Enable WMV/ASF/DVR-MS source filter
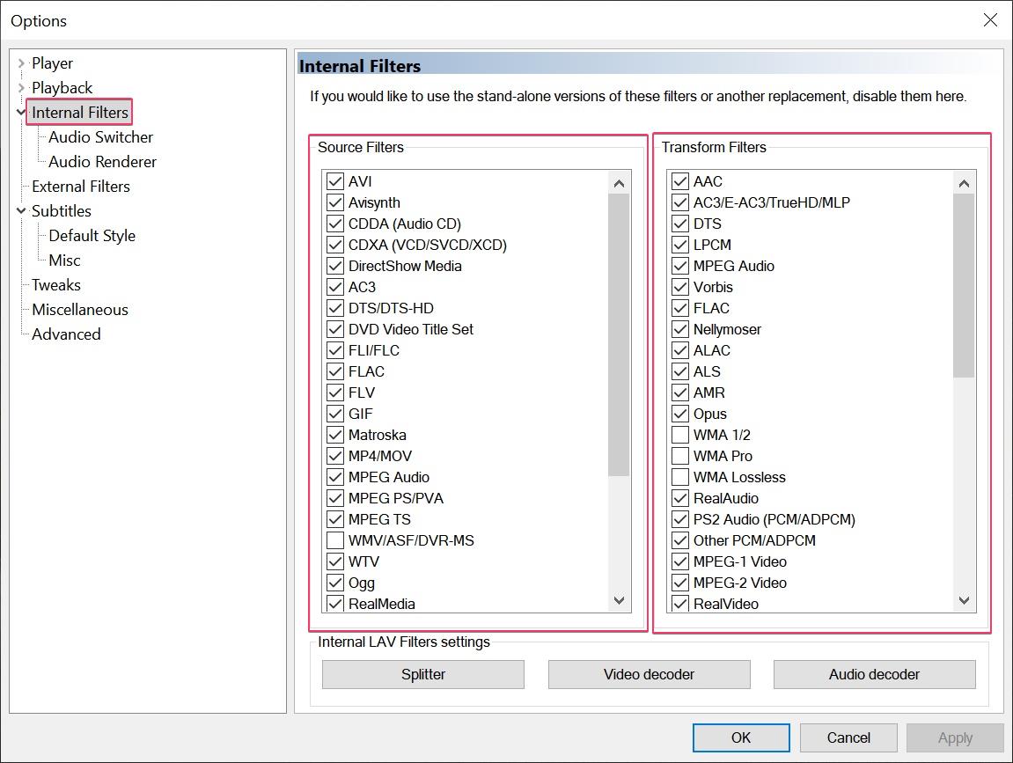The width and height of the screenshot is (1013, 763). [334, 540]
